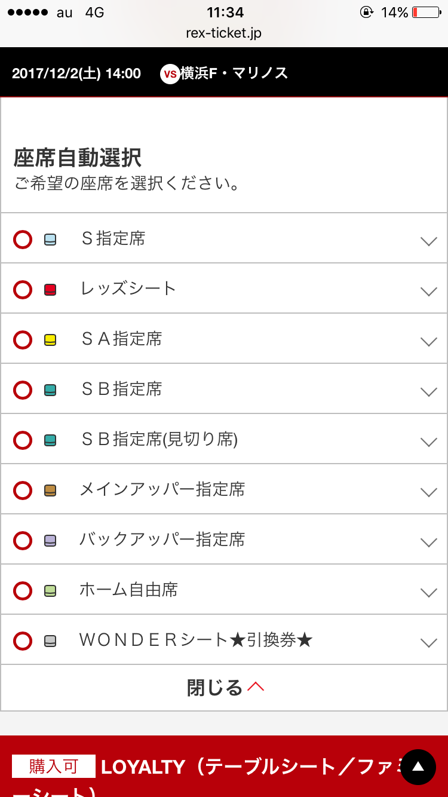Expand the ＳＡ指定席 row chevron

(428, 342)
